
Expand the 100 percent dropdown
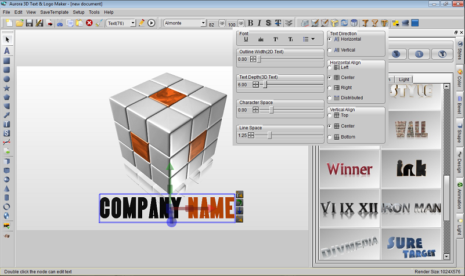tap(241, 23)
